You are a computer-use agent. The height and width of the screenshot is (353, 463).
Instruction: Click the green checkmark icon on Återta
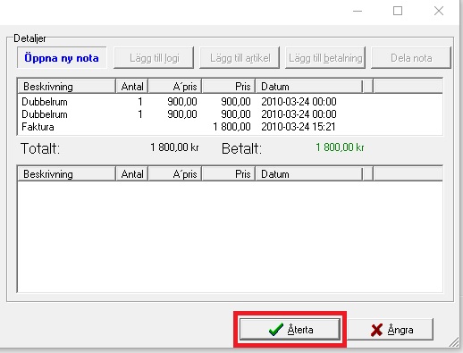[275, 330]
